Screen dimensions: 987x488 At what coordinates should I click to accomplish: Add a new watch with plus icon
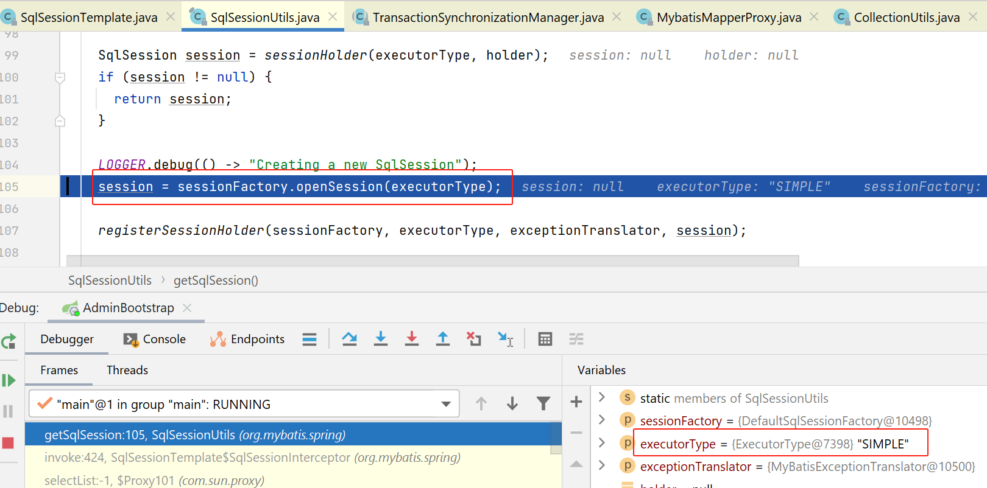click(576, 402)
